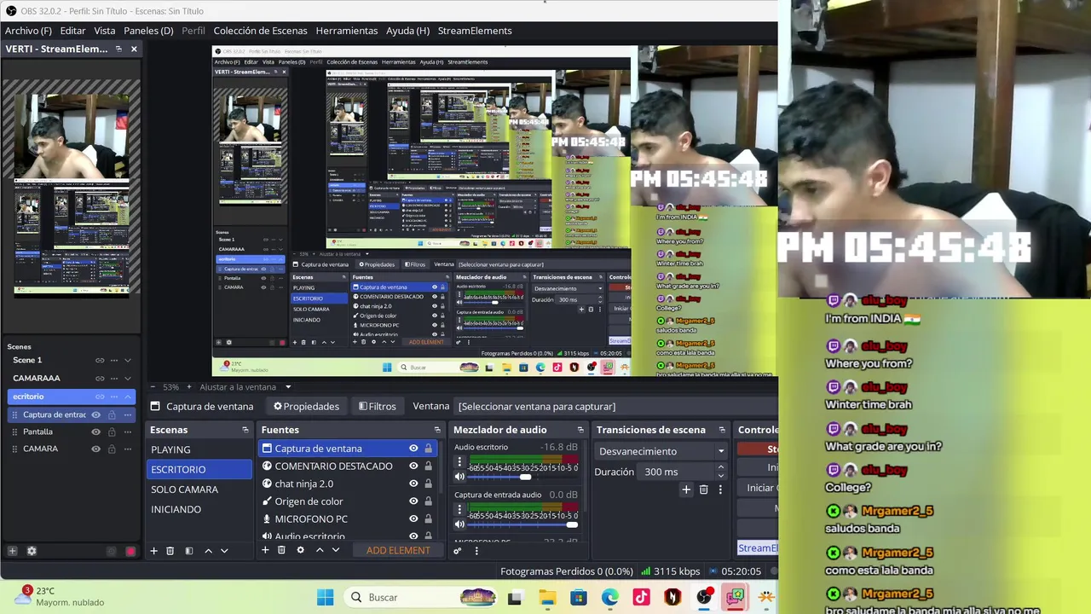
Task: Click ADD ELEMENT button
Action: pos(398,551)
